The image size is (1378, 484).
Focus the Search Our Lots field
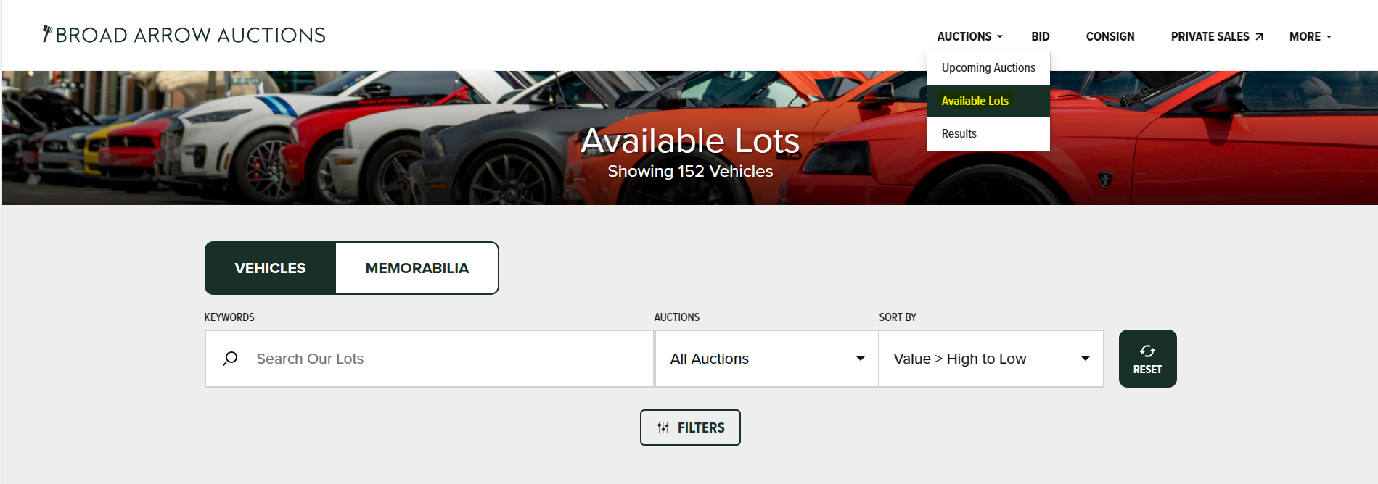[x=430, y=359]
